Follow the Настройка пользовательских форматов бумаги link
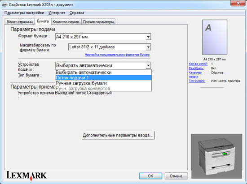 pos(117,55)
